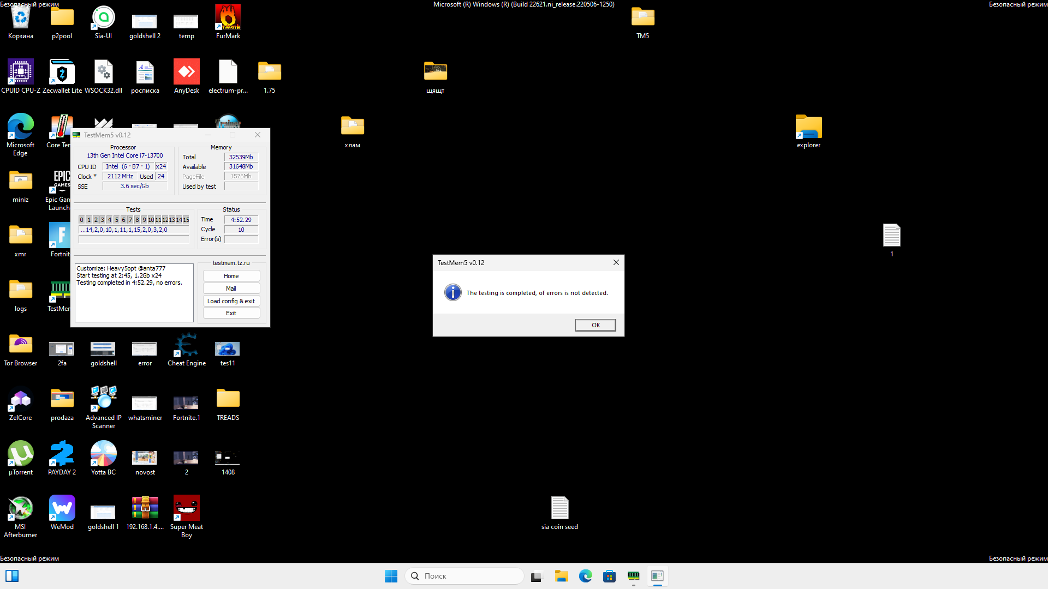Click OK in TestMem5 completion dialog
The width and height of the screenshot is (1048, 589).
(x=595, y=325)
